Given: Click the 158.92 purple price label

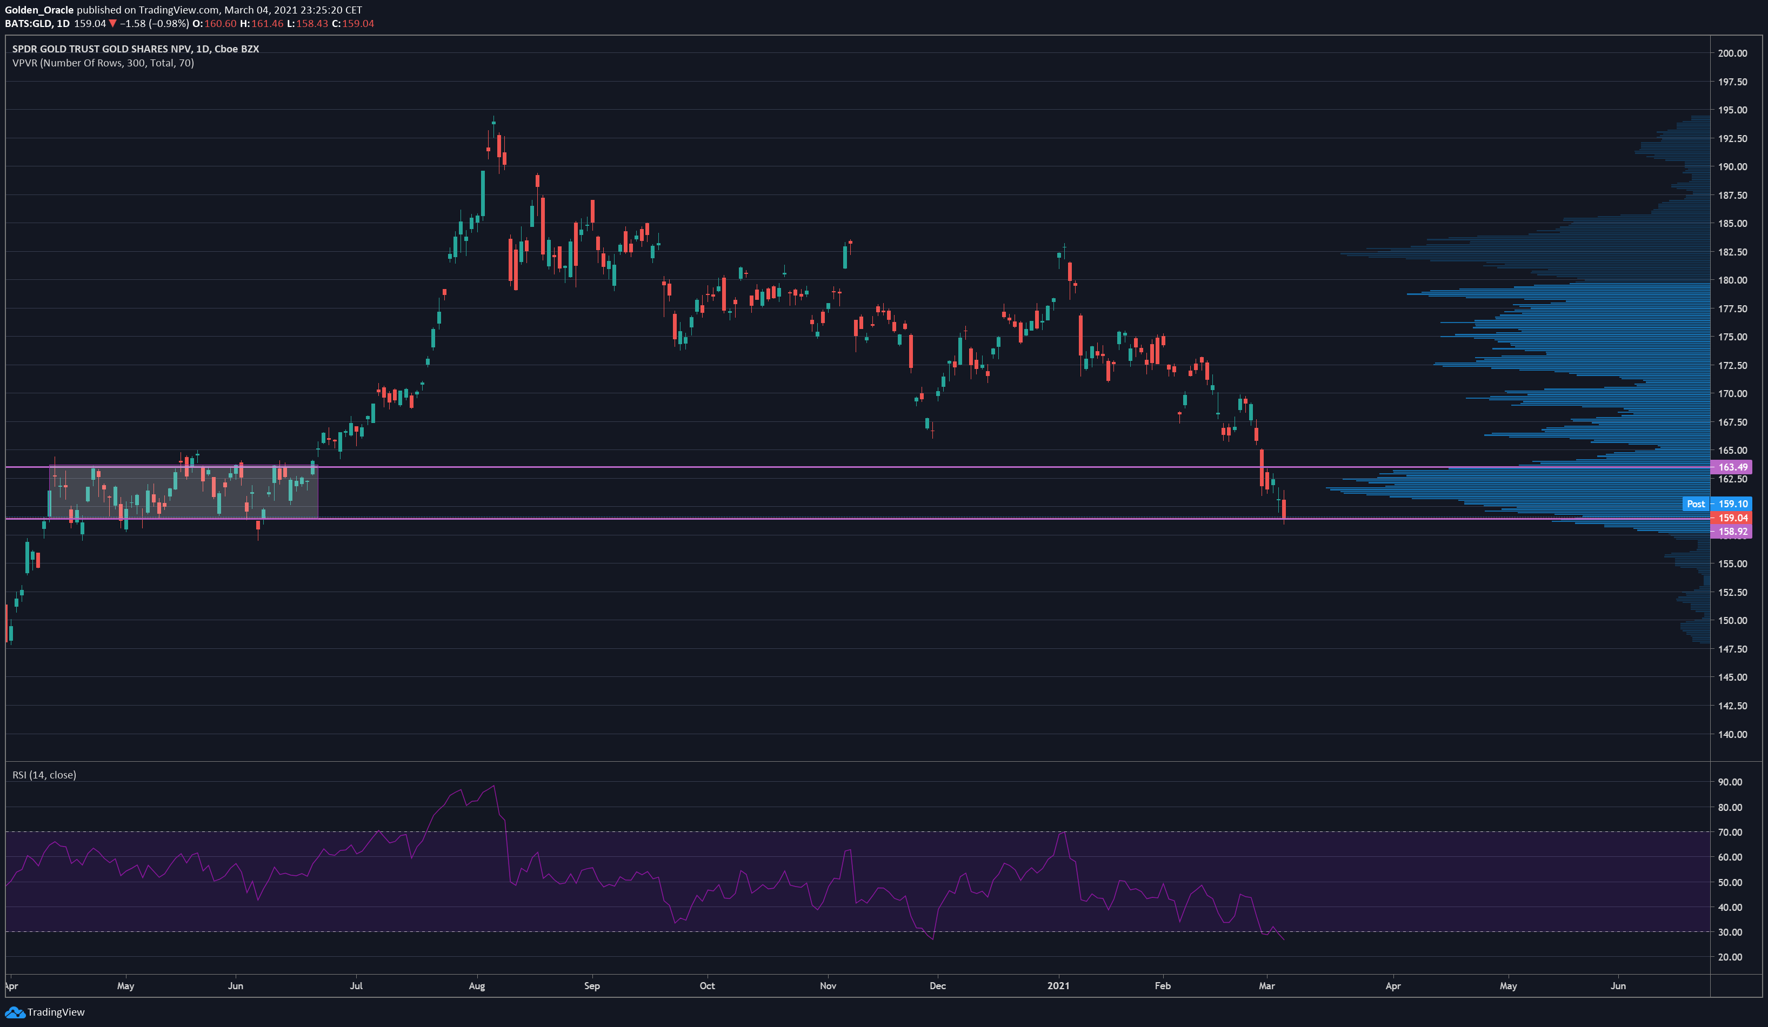Looking at the screenshot, I should pyautogui.click(x=1732, y=532).
